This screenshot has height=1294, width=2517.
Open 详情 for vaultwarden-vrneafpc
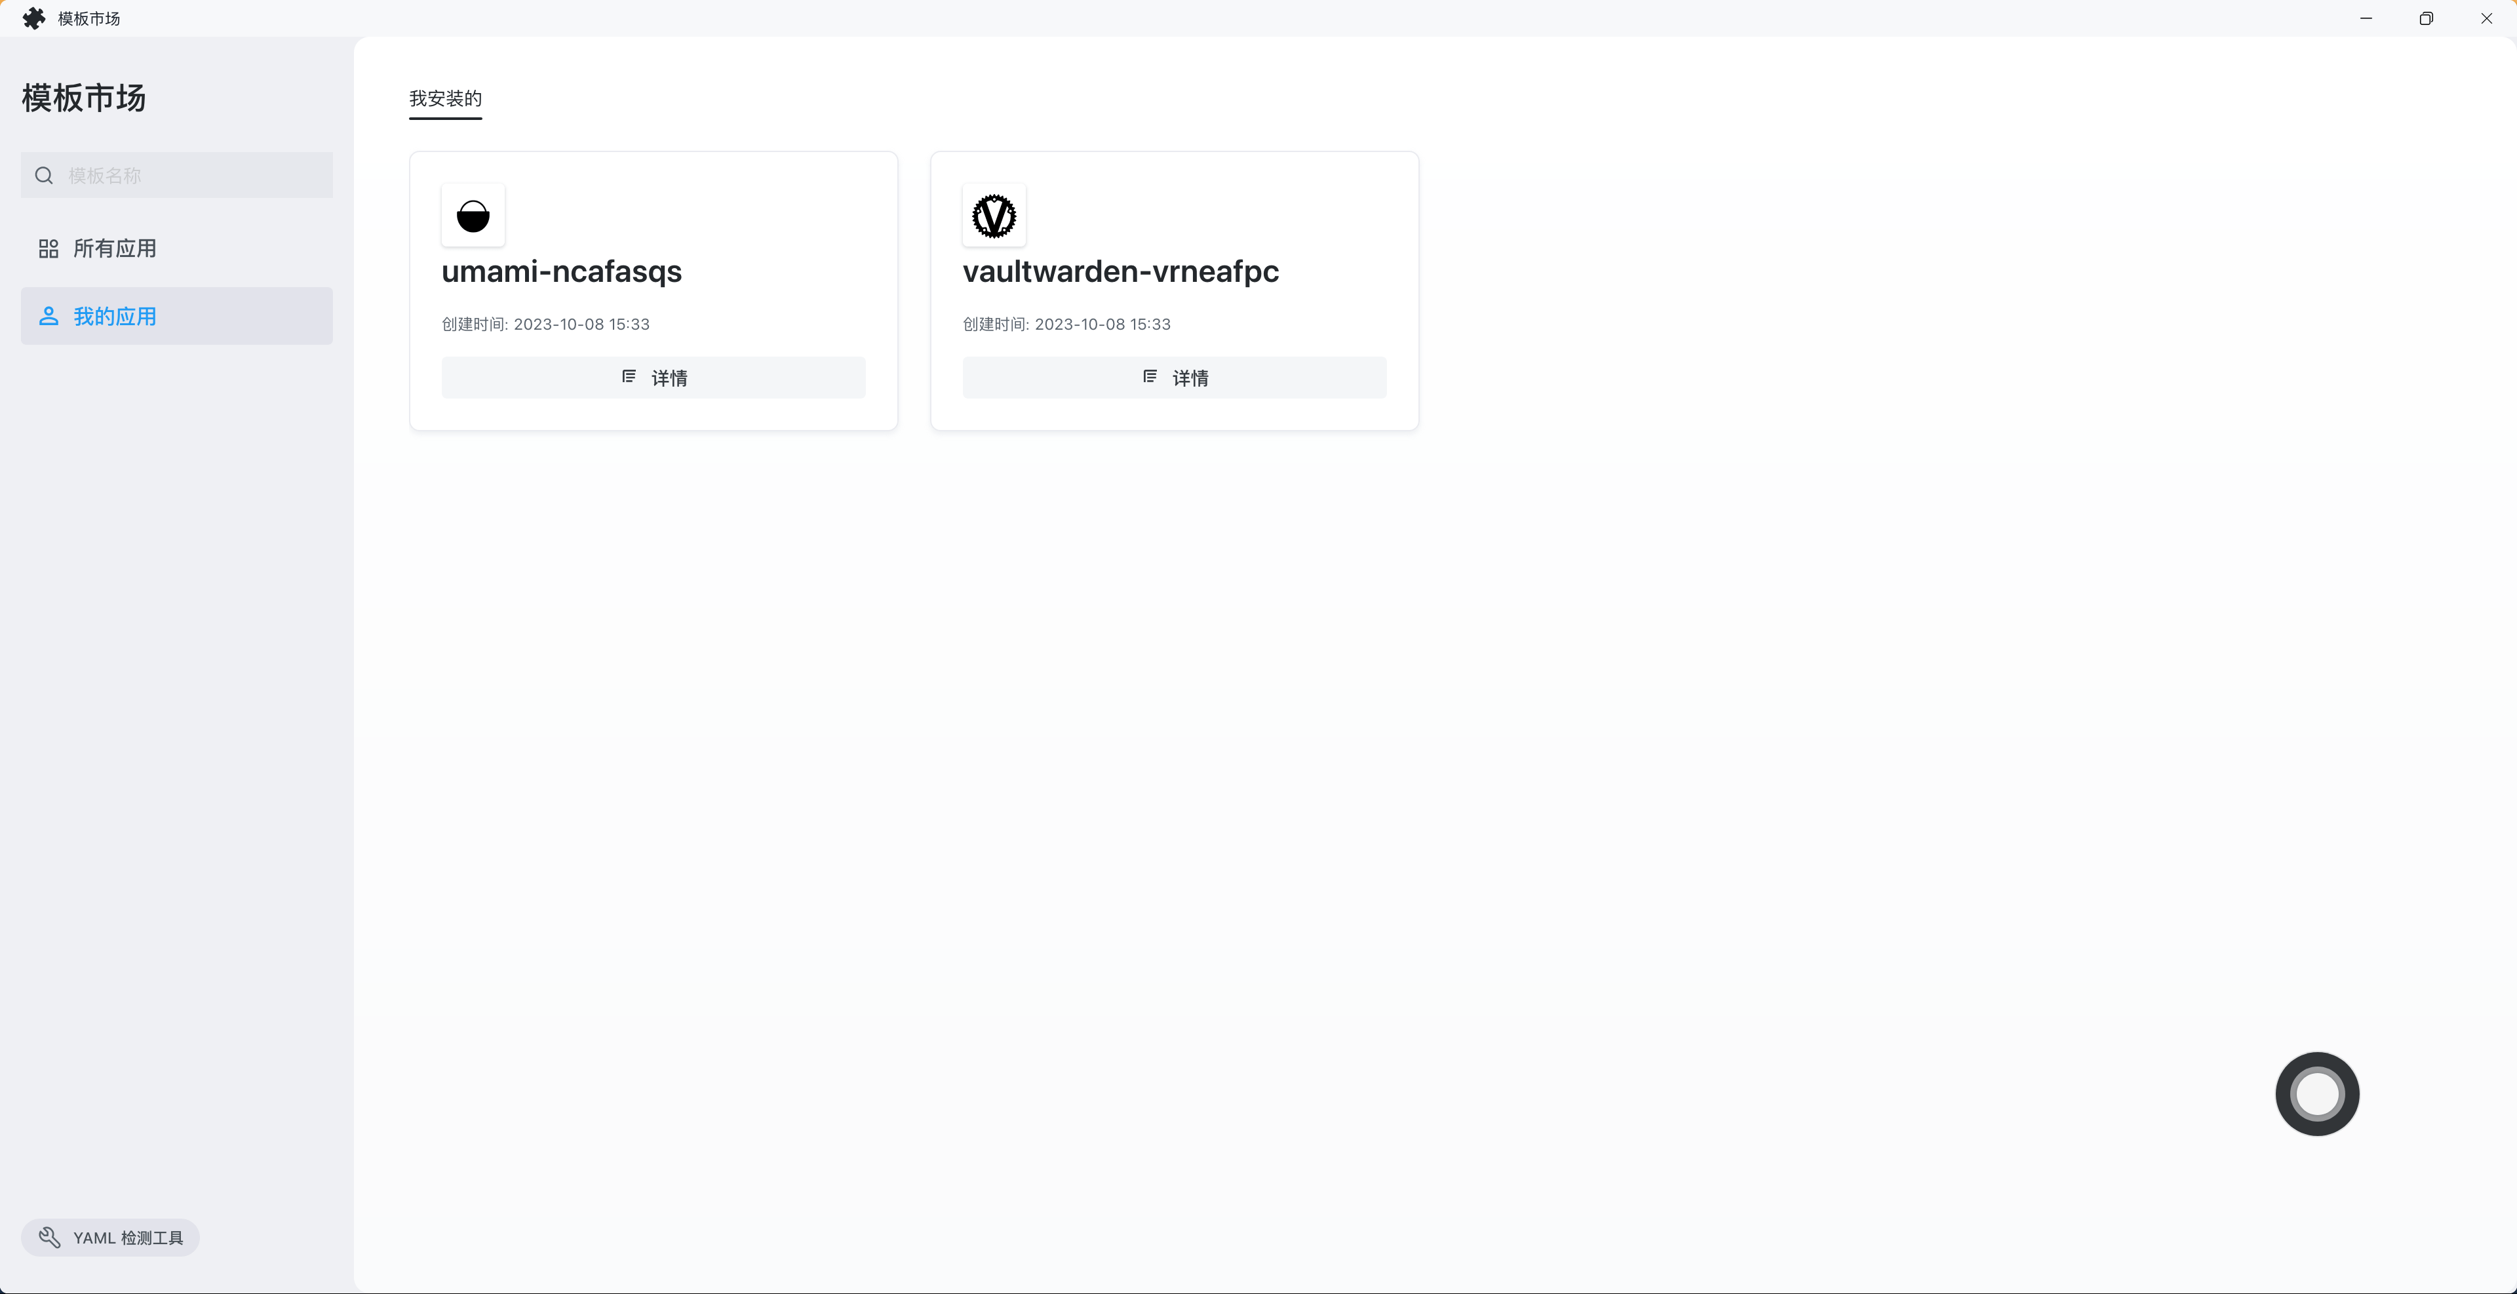[1173, 378]
